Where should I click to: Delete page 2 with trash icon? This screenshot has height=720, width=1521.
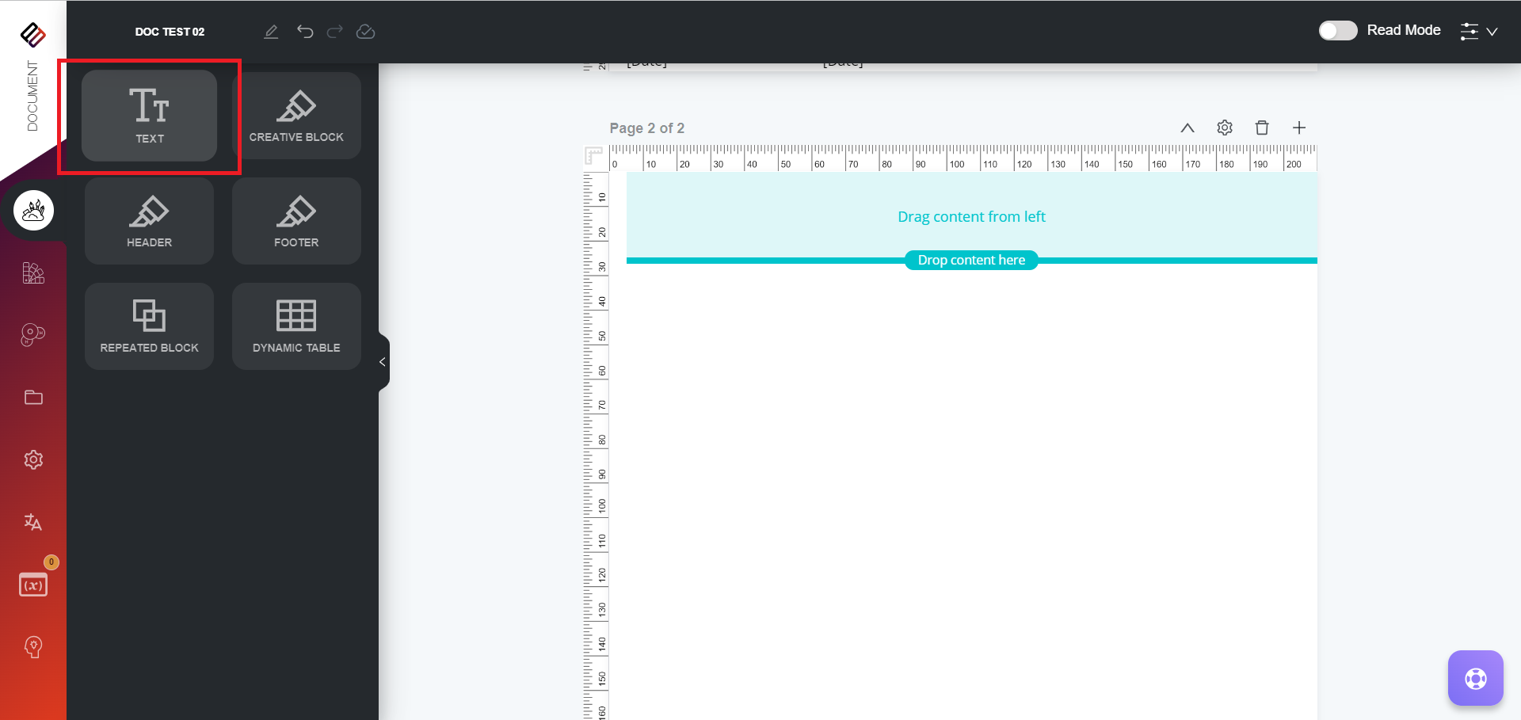tap(1262, 128)
